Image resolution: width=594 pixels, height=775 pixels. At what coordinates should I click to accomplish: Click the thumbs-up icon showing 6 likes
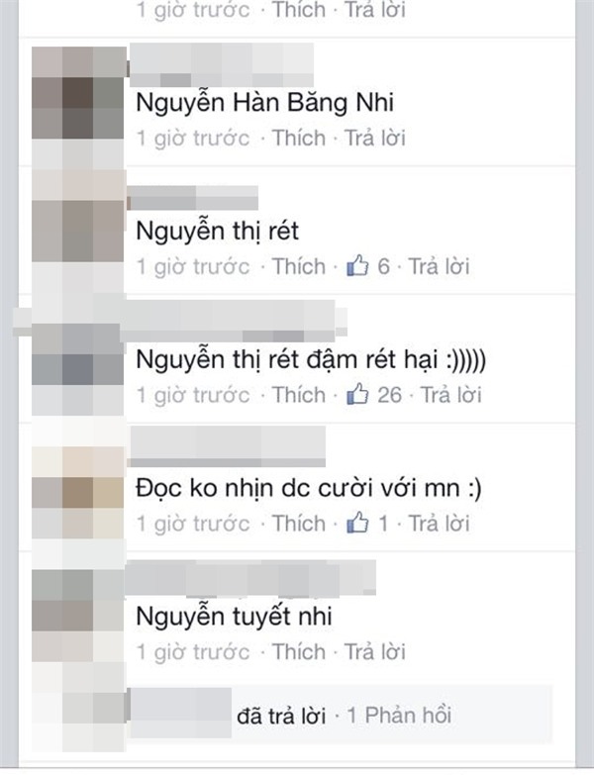point(357,266)
